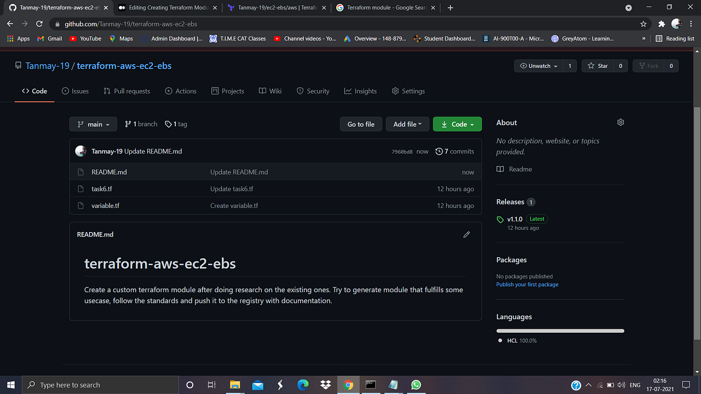The image size is (701, 394).
Task: Open Task View on the taskbar
Action: (x=212, y=385)
